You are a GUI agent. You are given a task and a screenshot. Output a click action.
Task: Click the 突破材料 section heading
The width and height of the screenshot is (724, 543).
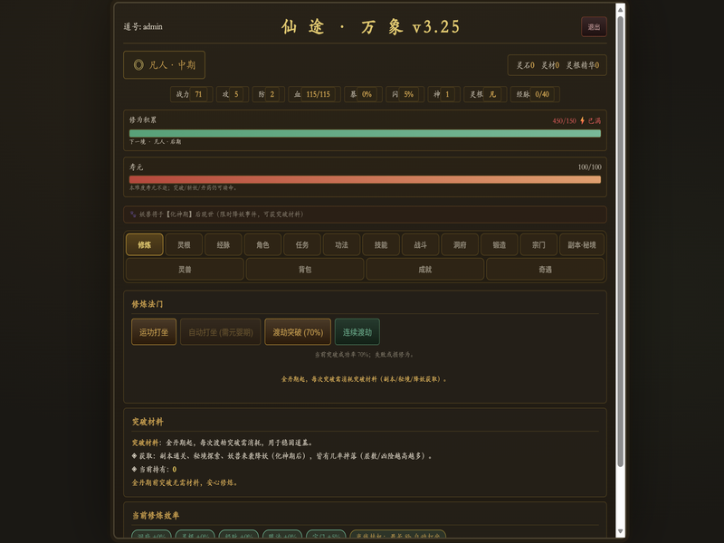click(x=148, y=422)
